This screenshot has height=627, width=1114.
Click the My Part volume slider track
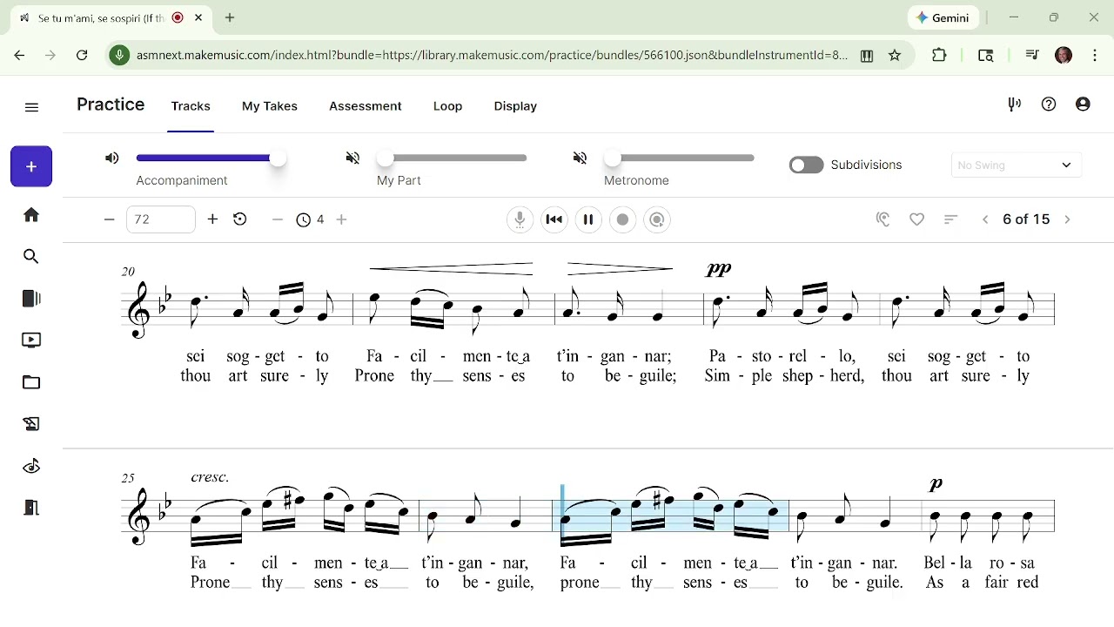coord(455,158)
